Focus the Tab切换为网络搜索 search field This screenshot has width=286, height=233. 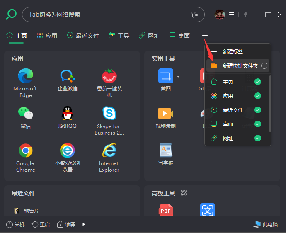[113, 15]
